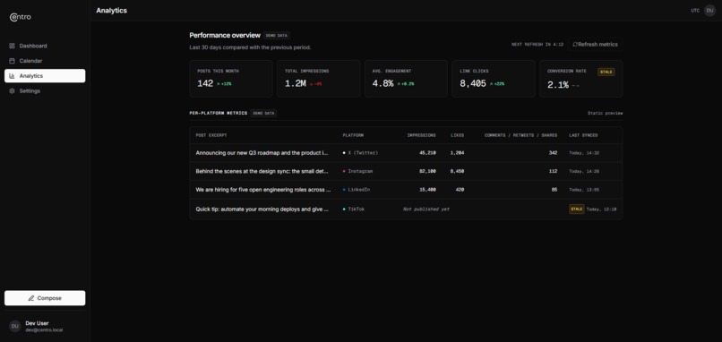Open the Q3 roadmap announcement post row
Image resolution: width=722 pixels, height=342 pixels.
click(406, 153)
